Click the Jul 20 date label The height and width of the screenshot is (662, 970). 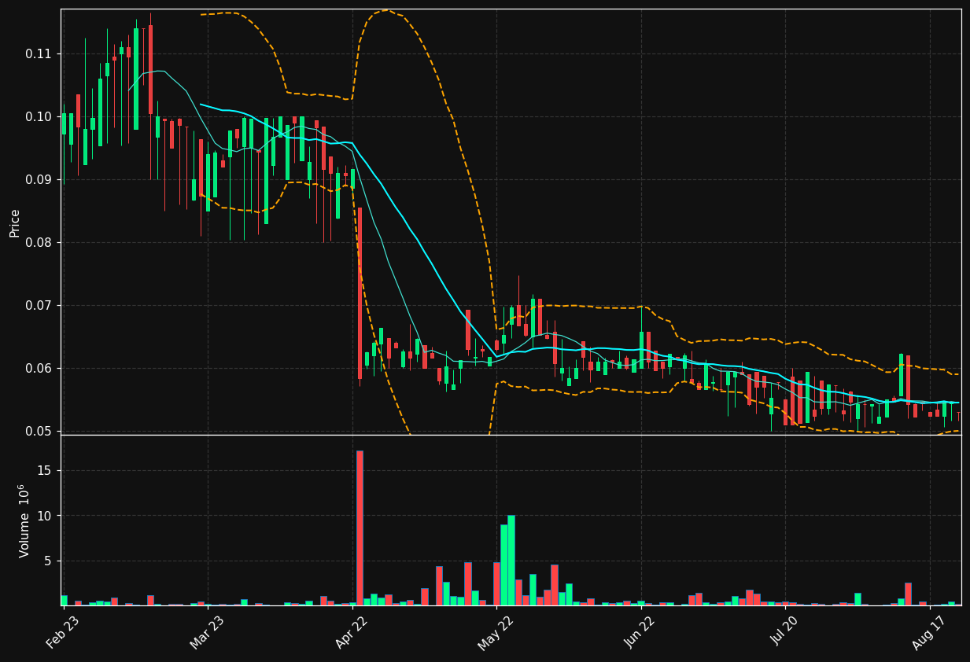click(x=784, y=632)
